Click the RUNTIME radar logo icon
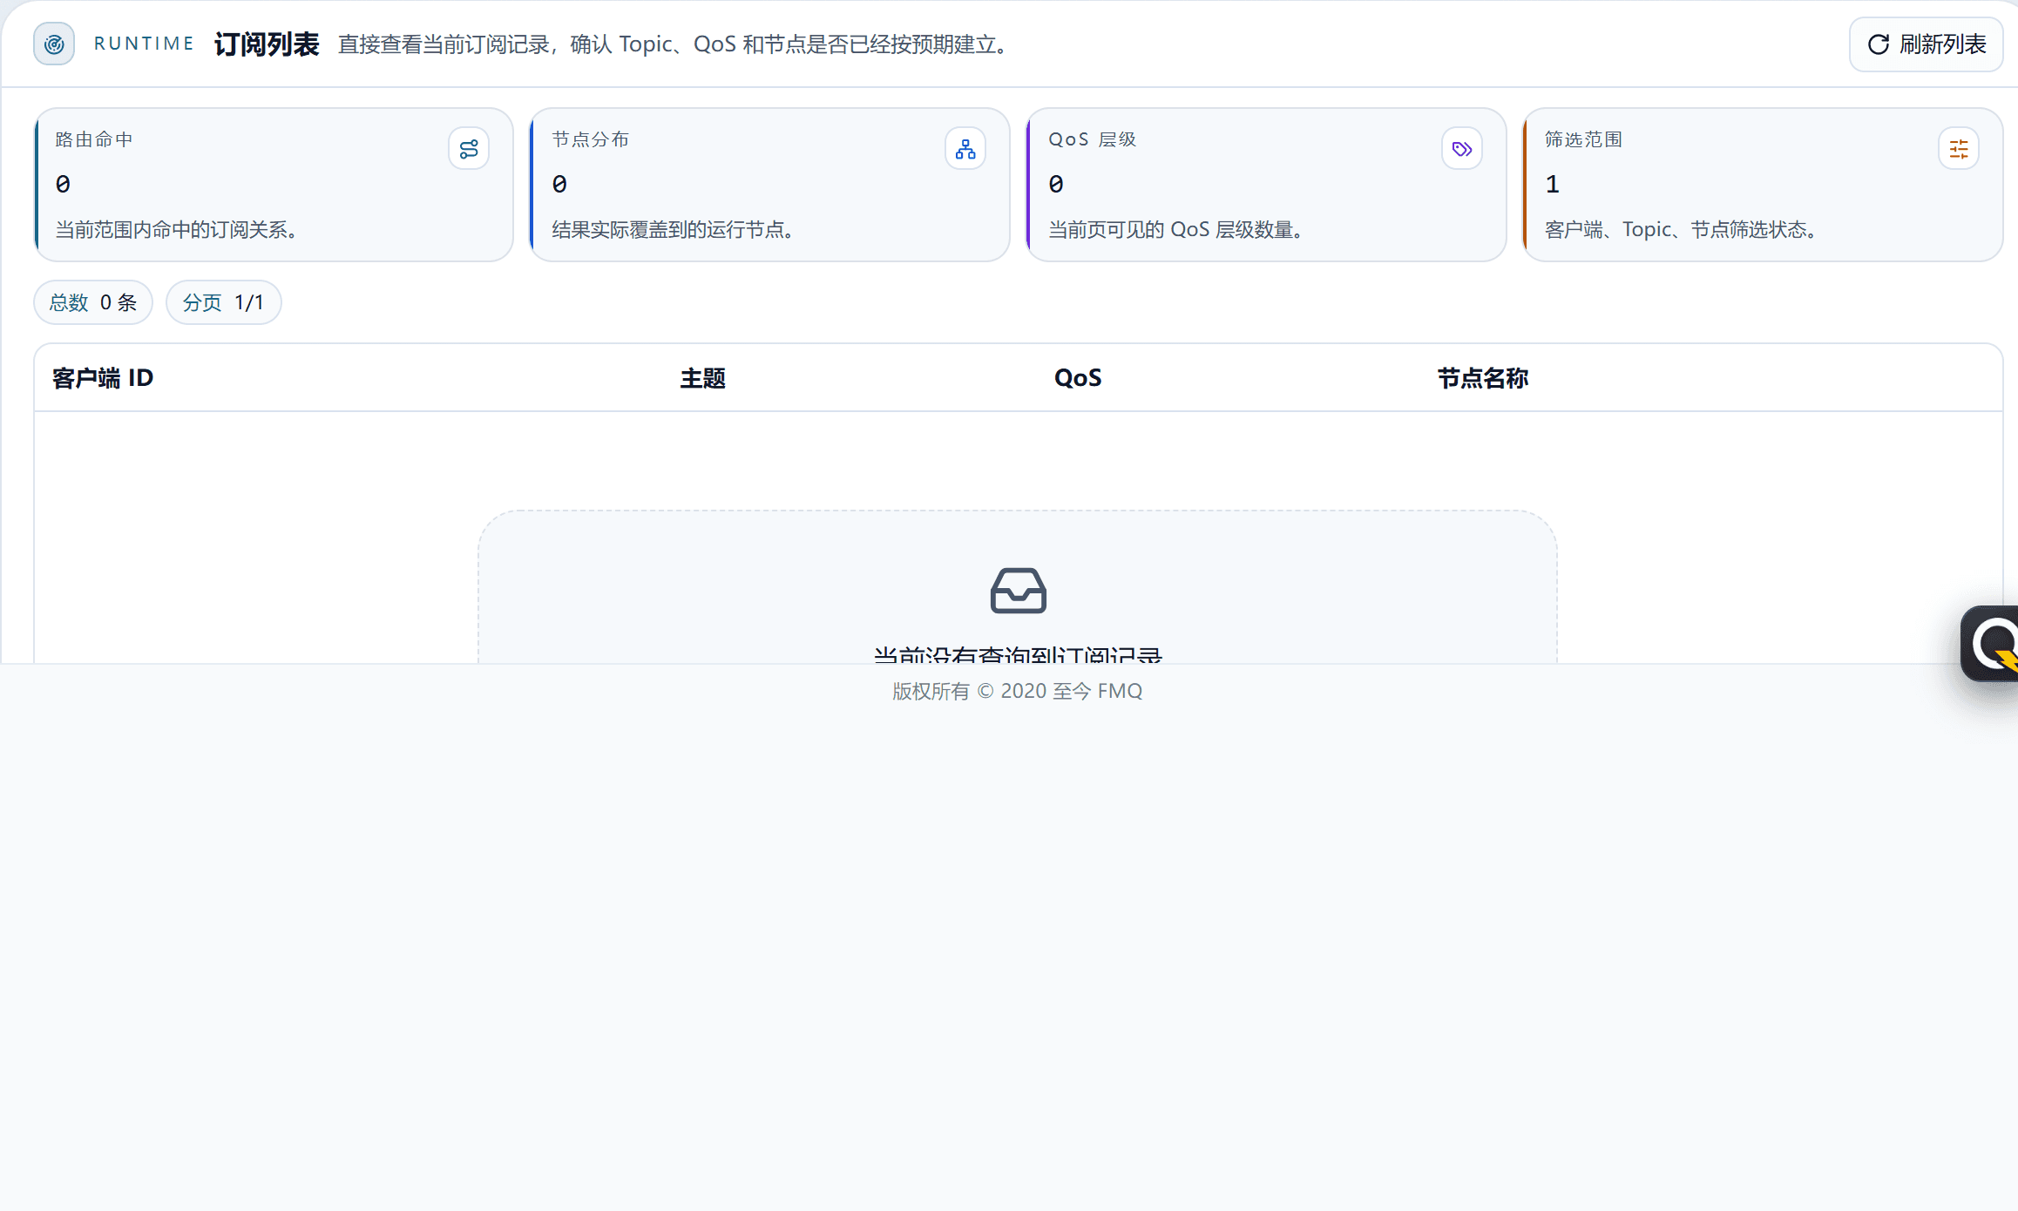2018x1211 pixels. (x=54, y=44)
